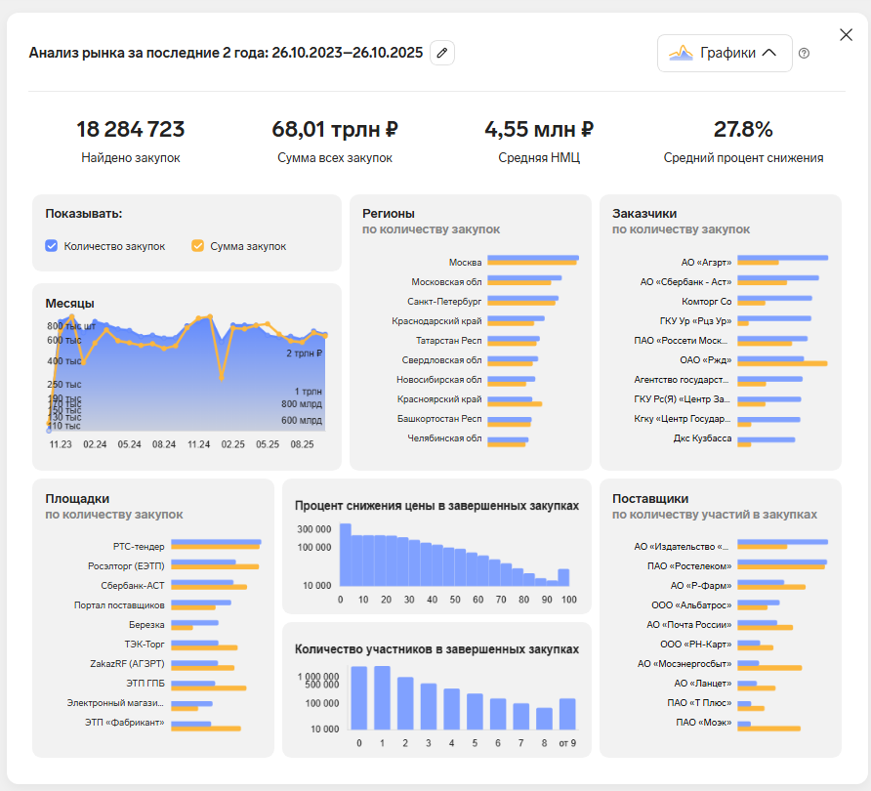Click the chart icon inside Графики button
The height and width of the screenshot is (791, 871).
[x=680, y=52]
